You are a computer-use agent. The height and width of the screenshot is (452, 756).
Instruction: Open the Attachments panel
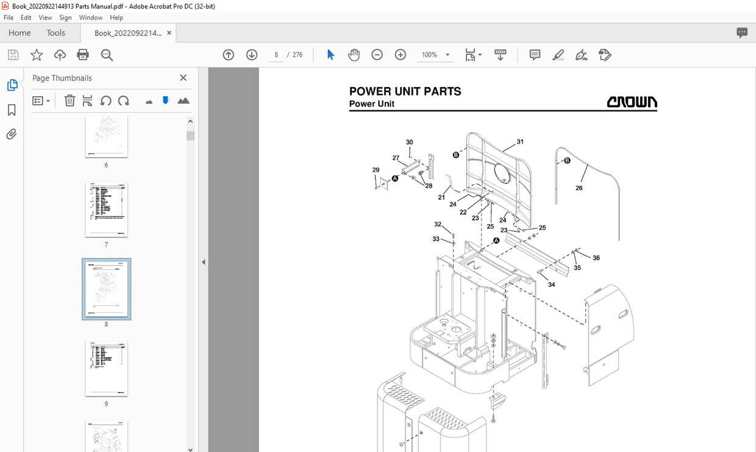point(11,134)
